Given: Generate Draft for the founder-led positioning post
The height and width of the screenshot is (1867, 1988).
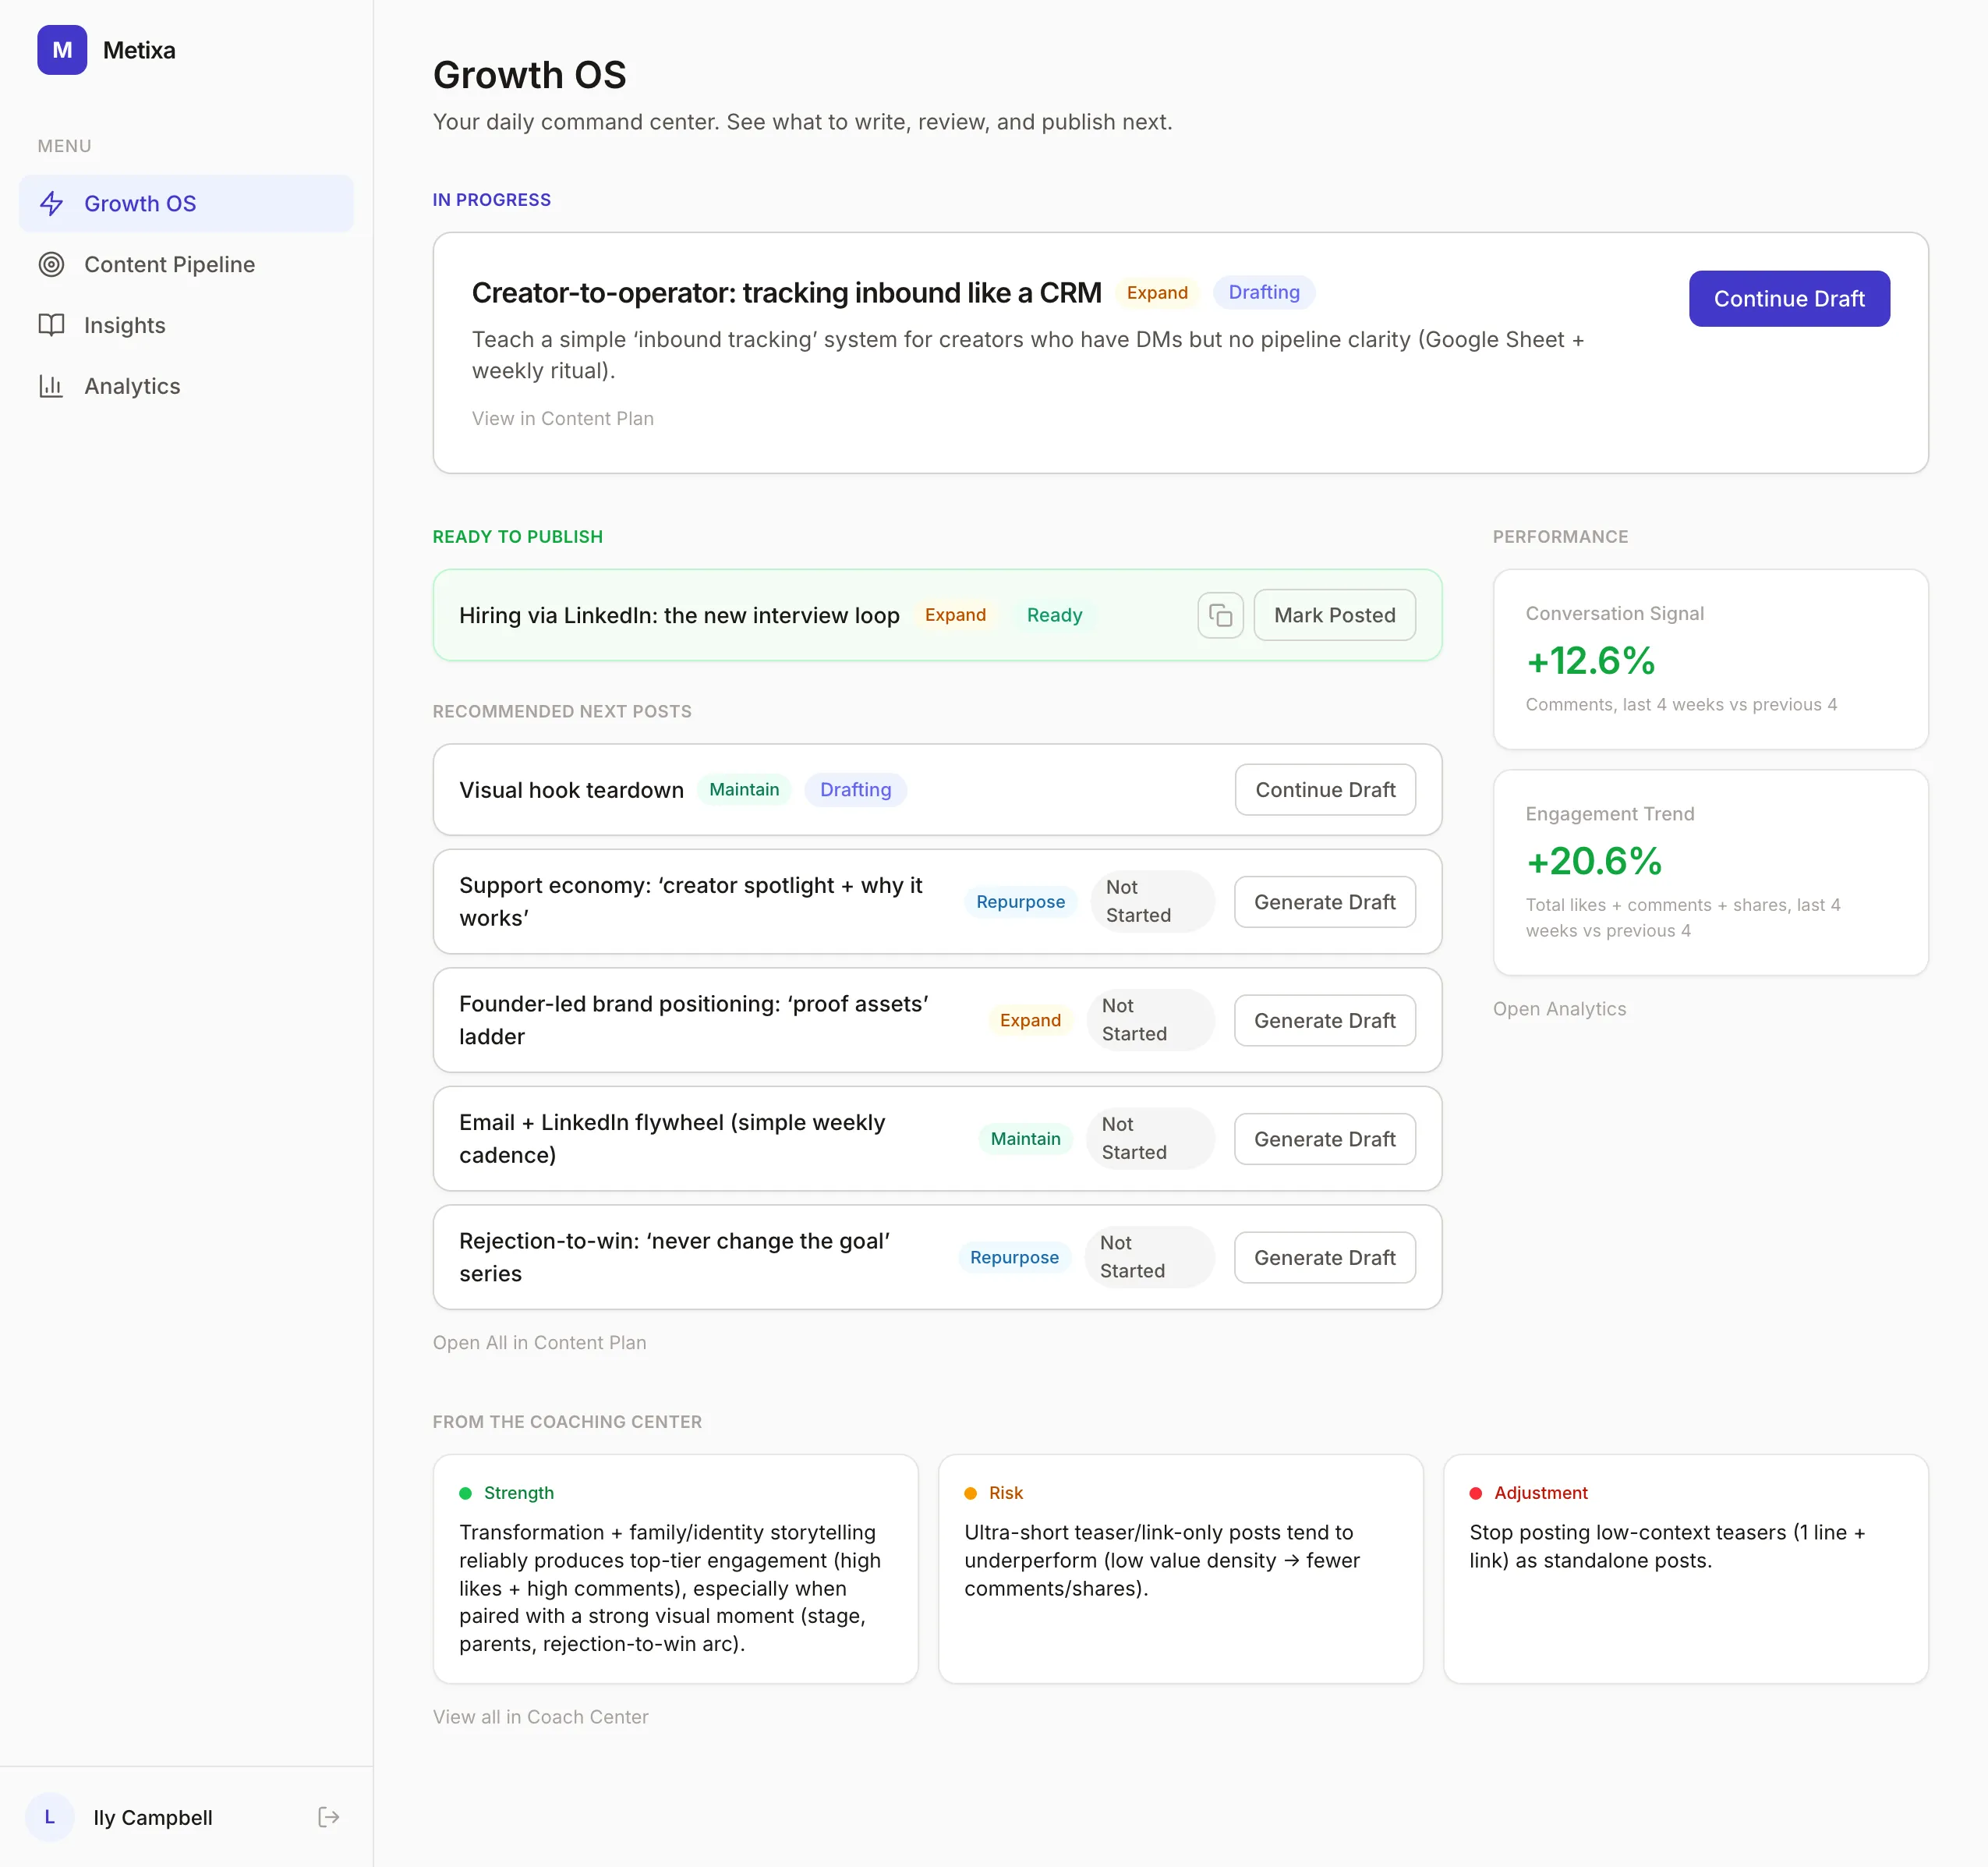Looking at the screenshot, I should click(x=1324, y=1019).
